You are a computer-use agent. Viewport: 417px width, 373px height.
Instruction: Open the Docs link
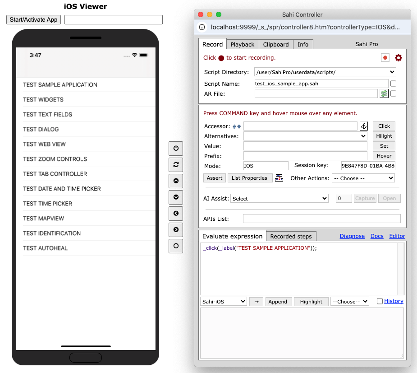coord(377,236)
